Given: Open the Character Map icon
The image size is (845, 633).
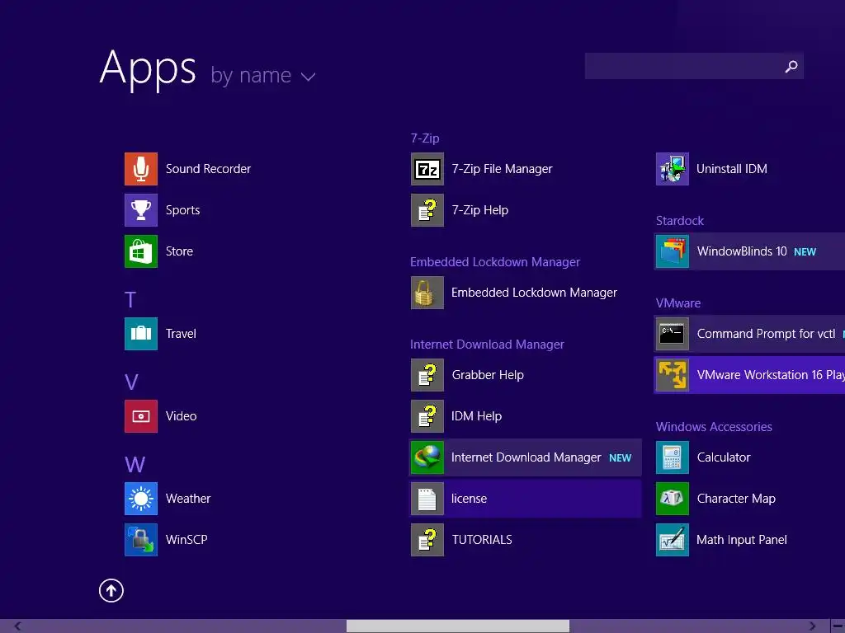Looking at the screenshot, I should click(x=672, y=499).
